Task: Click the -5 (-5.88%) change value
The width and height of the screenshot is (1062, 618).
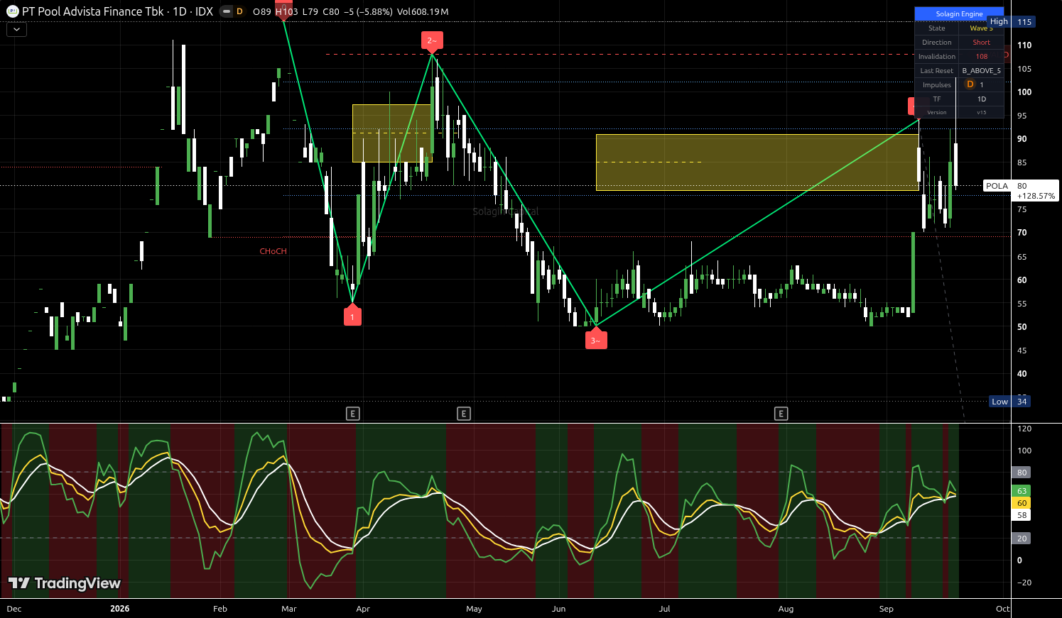Action: click(369, 12)
